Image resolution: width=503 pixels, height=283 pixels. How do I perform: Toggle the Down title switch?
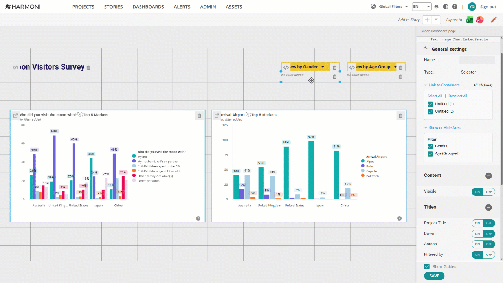point(483,233)
